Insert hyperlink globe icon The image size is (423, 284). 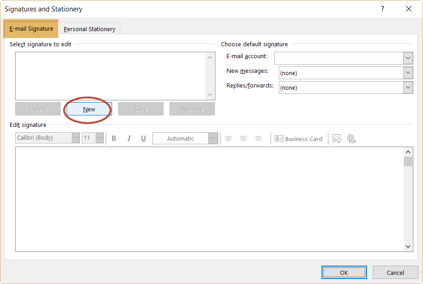(x=351, y=138)
